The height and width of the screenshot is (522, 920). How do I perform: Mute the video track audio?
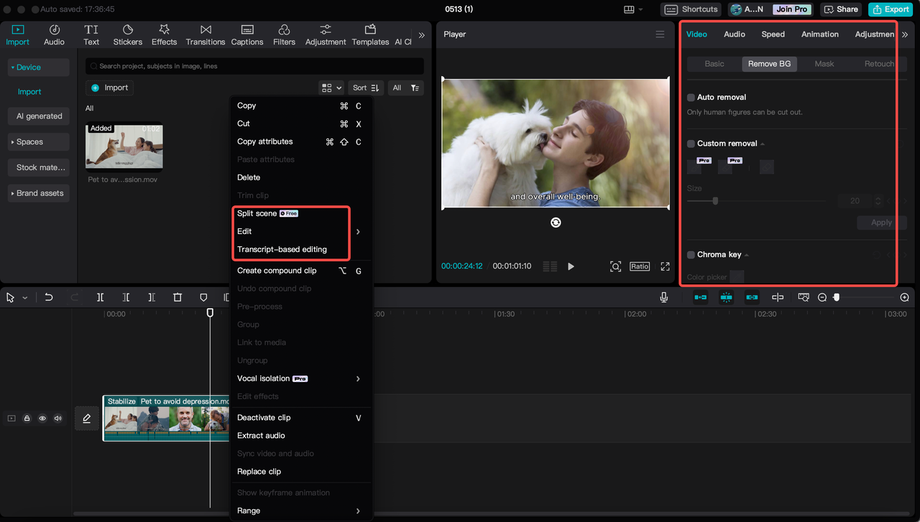click(x=57, y=418)
